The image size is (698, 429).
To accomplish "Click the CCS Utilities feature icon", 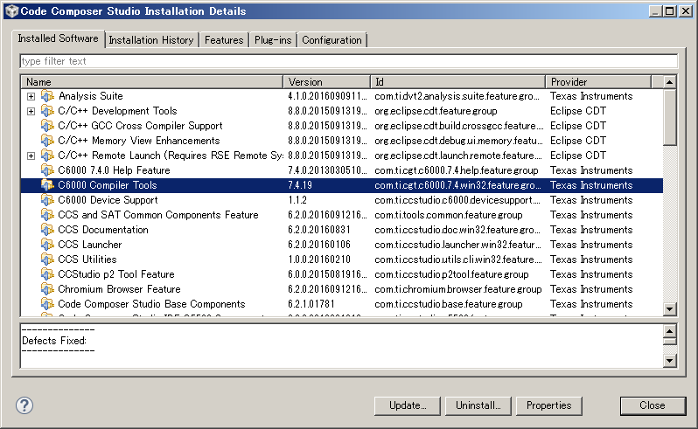I will coord(47,259).
